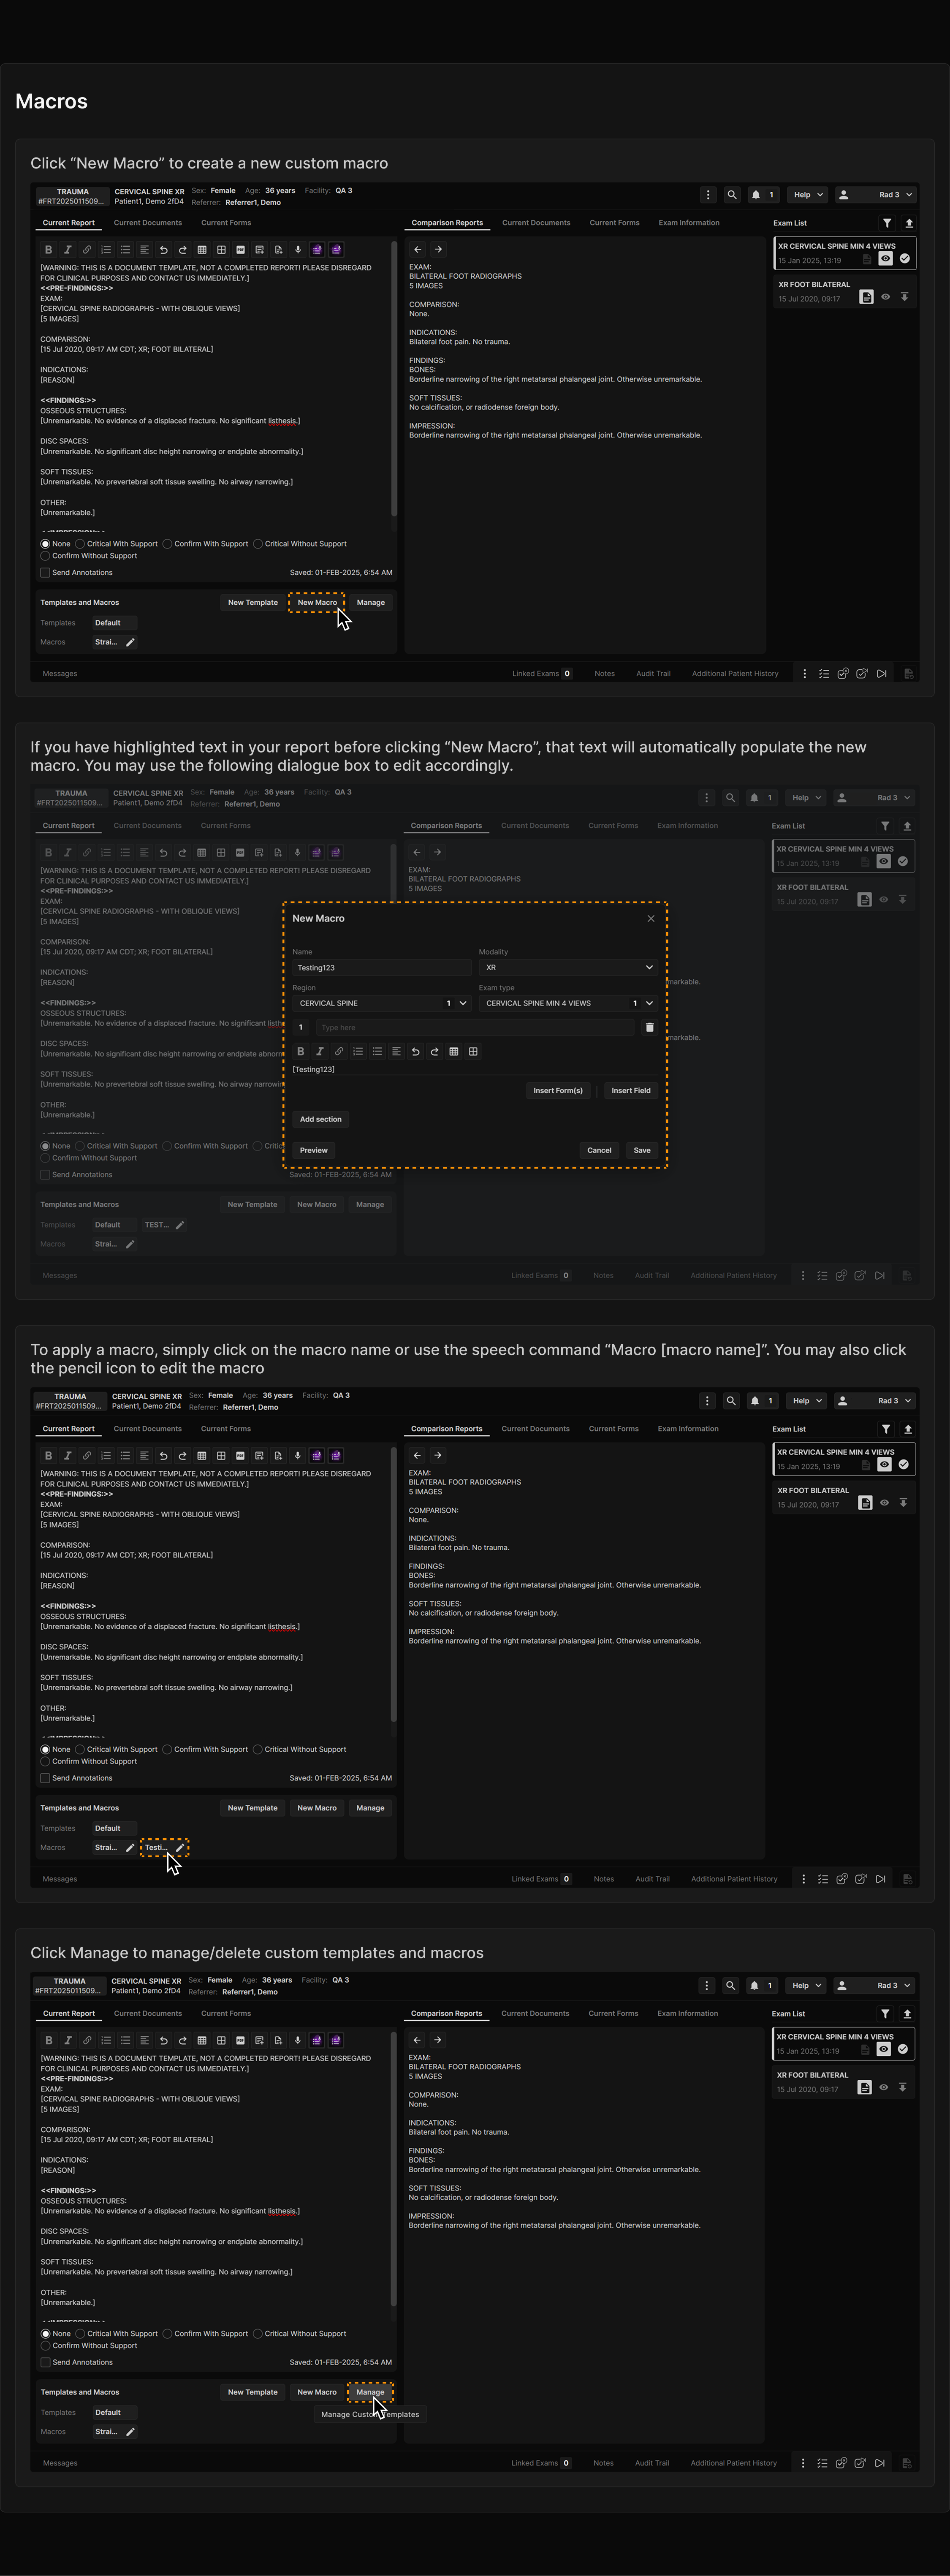Click forward arrow in first screenshot Comparison Reports
Screen dimensions: 950x2576
tap(438, 249)
